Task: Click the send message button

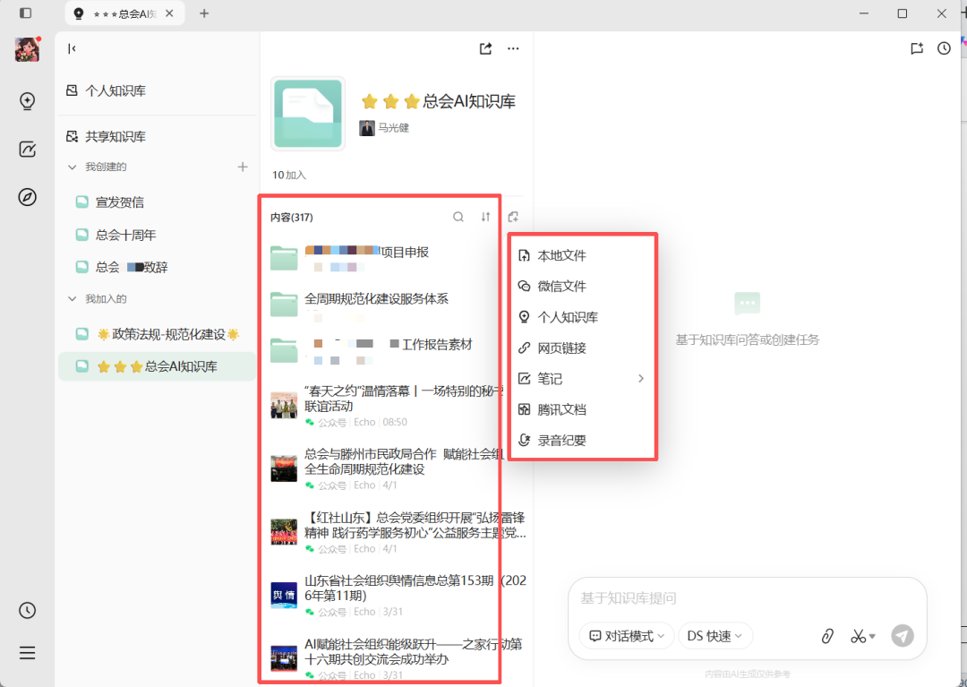Action: [x=903, y=636]
